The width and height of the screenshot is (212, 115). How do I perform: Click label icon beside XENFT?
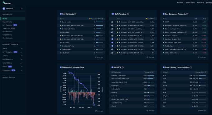164,22
